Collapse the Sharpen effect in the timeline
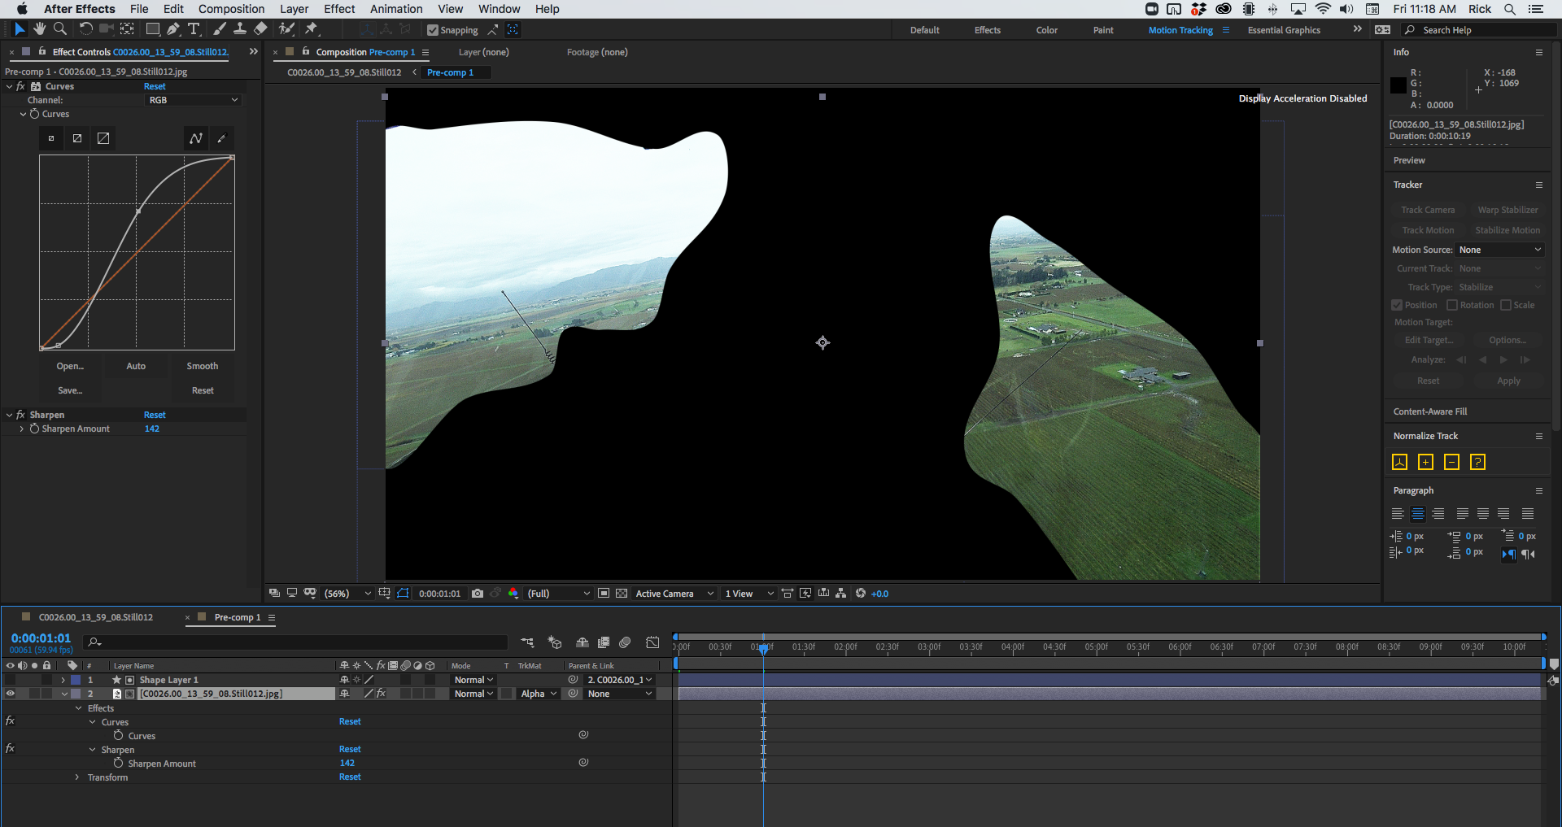 click(x=92, y=749)
